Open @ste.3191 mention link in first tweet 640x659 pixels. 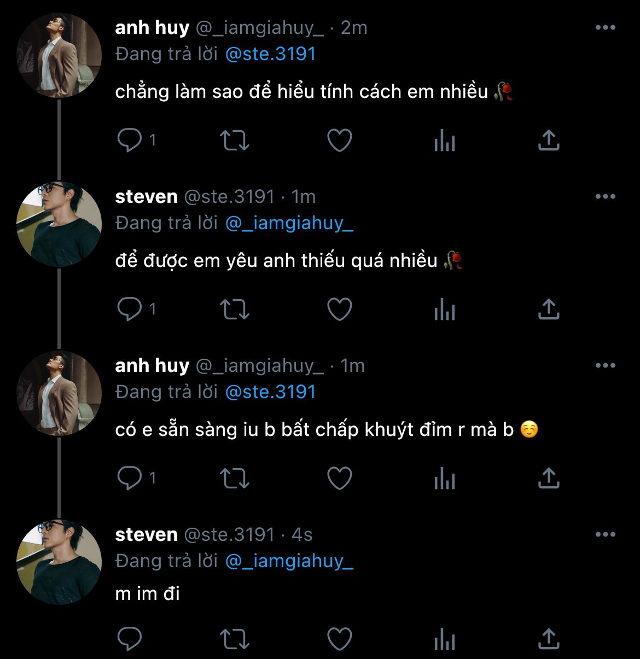point(270,54)
